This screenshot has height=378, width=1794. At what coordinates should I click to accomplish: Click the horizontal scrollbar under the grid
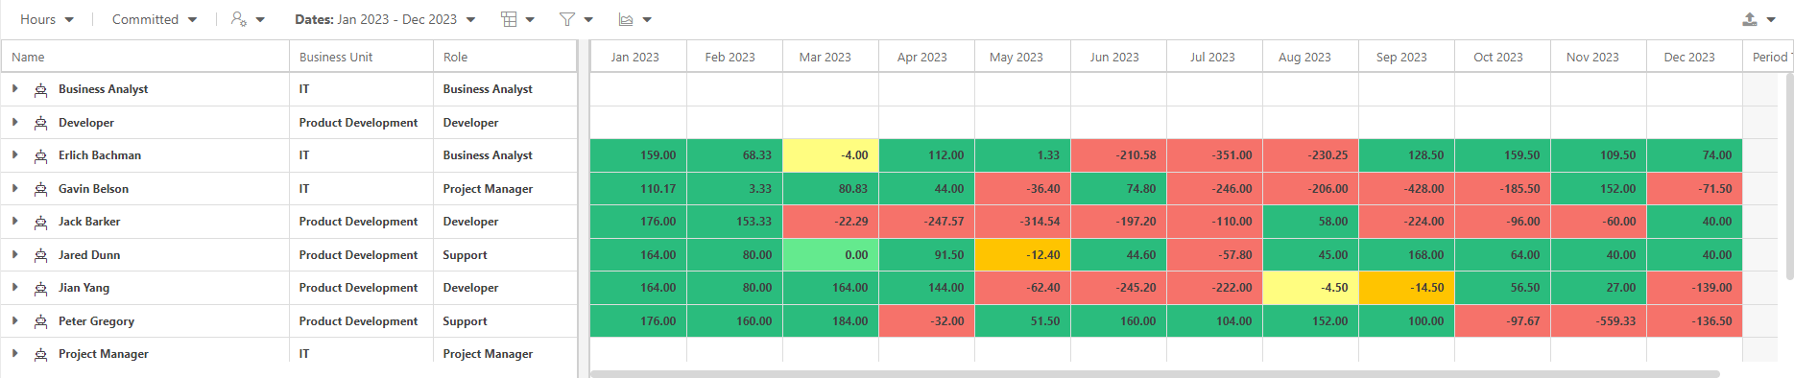click(1155, 373)
